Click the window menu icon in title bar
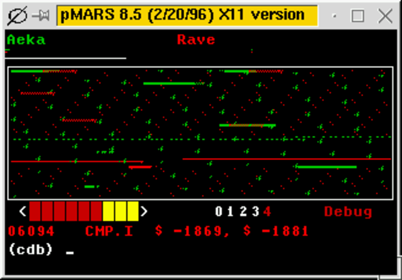The image size is (402, 280). (17, 16)
